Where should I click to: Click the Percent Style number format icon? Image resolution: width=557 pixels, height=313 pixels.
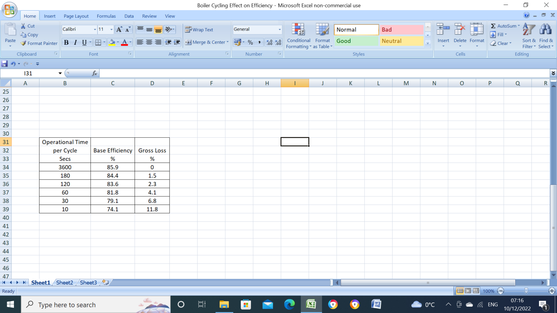tap(250, 42)
